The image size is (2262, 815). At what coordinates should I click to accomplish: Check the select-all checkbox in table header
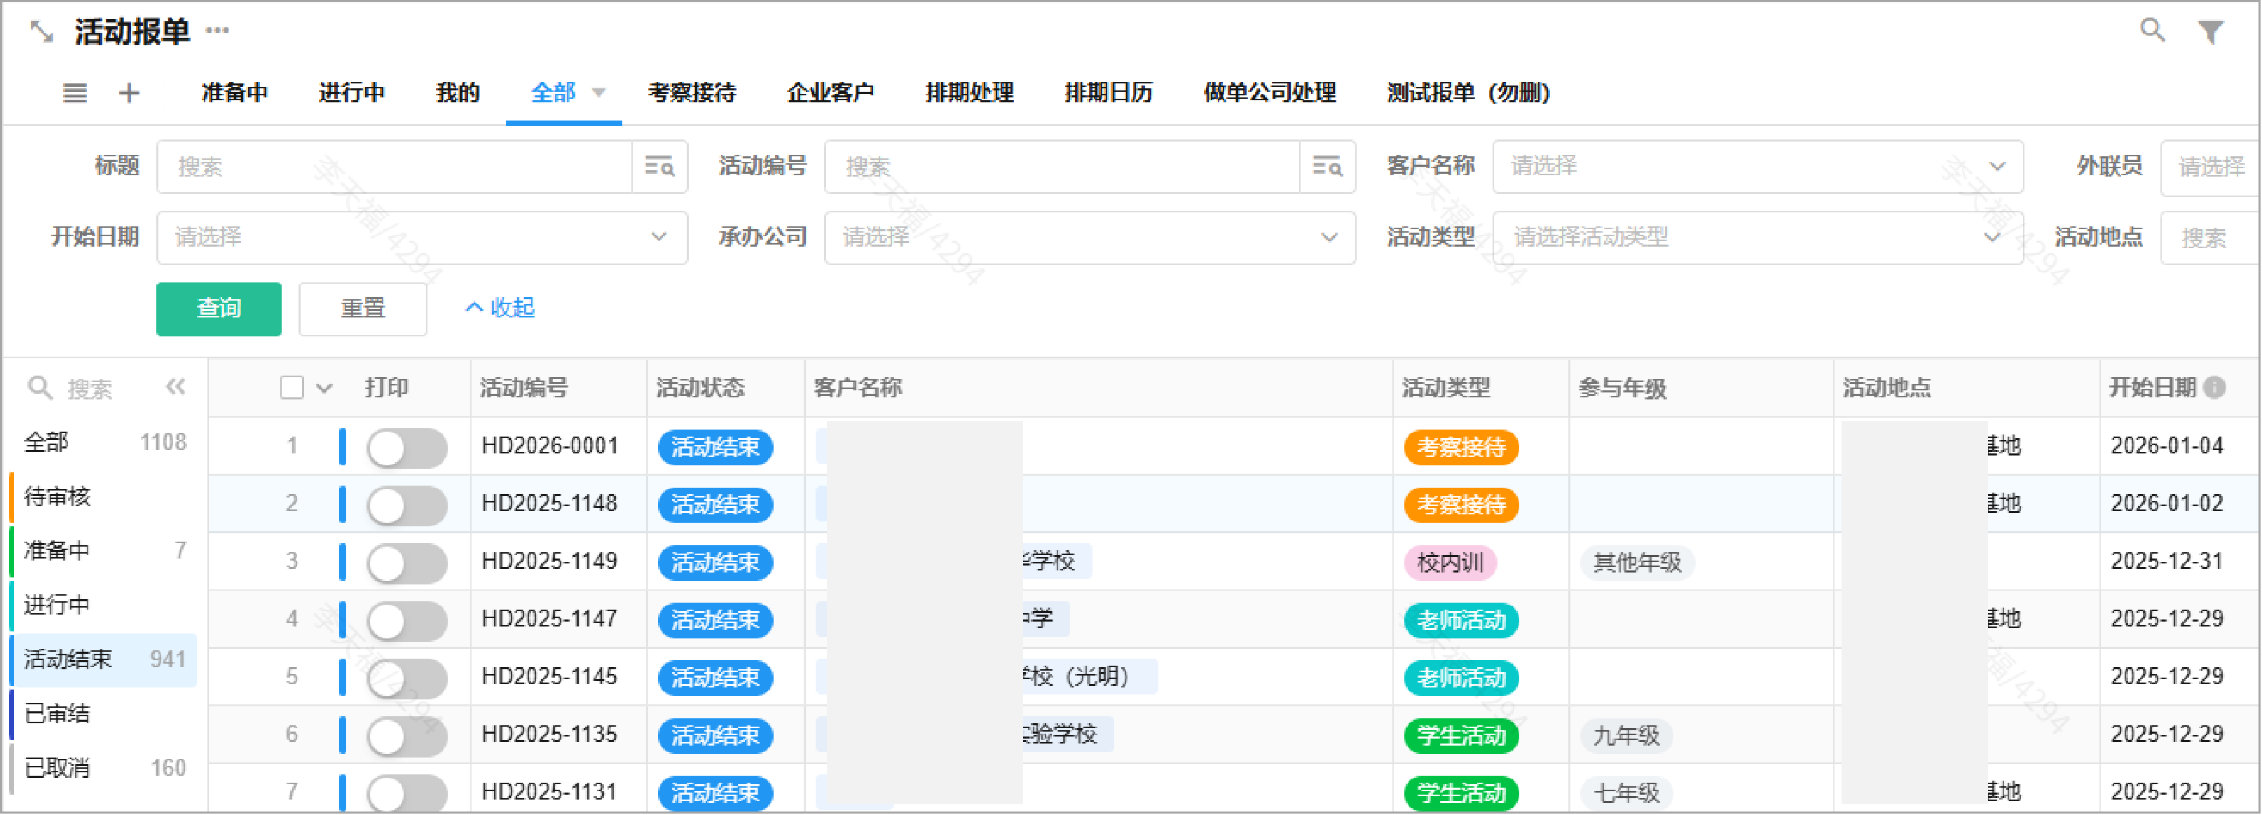[292, 388]
